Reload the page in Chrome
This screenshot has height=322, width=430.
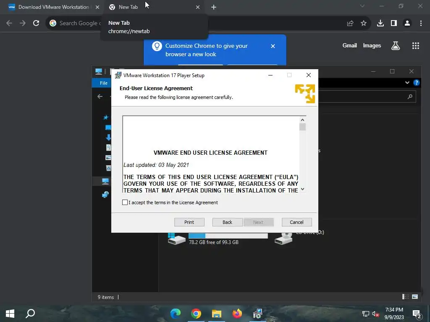coord(36,23)
